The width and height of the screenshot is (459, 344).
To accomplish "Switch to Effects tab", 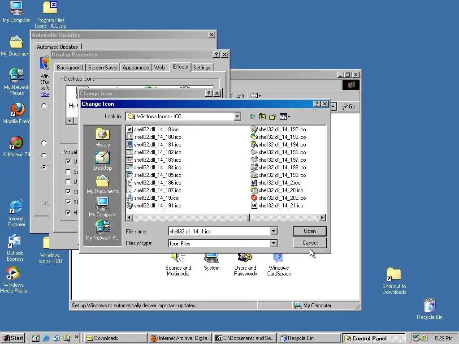I will coord(180,67).
